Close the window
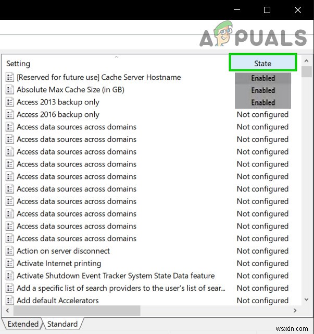Viewport: 314px width, 334px height. point(298,10)
